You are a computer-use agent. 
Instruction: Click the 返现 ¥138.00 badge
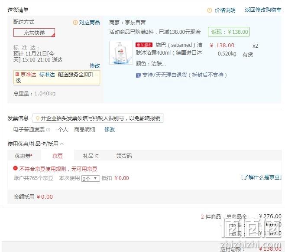pos(229,32)
